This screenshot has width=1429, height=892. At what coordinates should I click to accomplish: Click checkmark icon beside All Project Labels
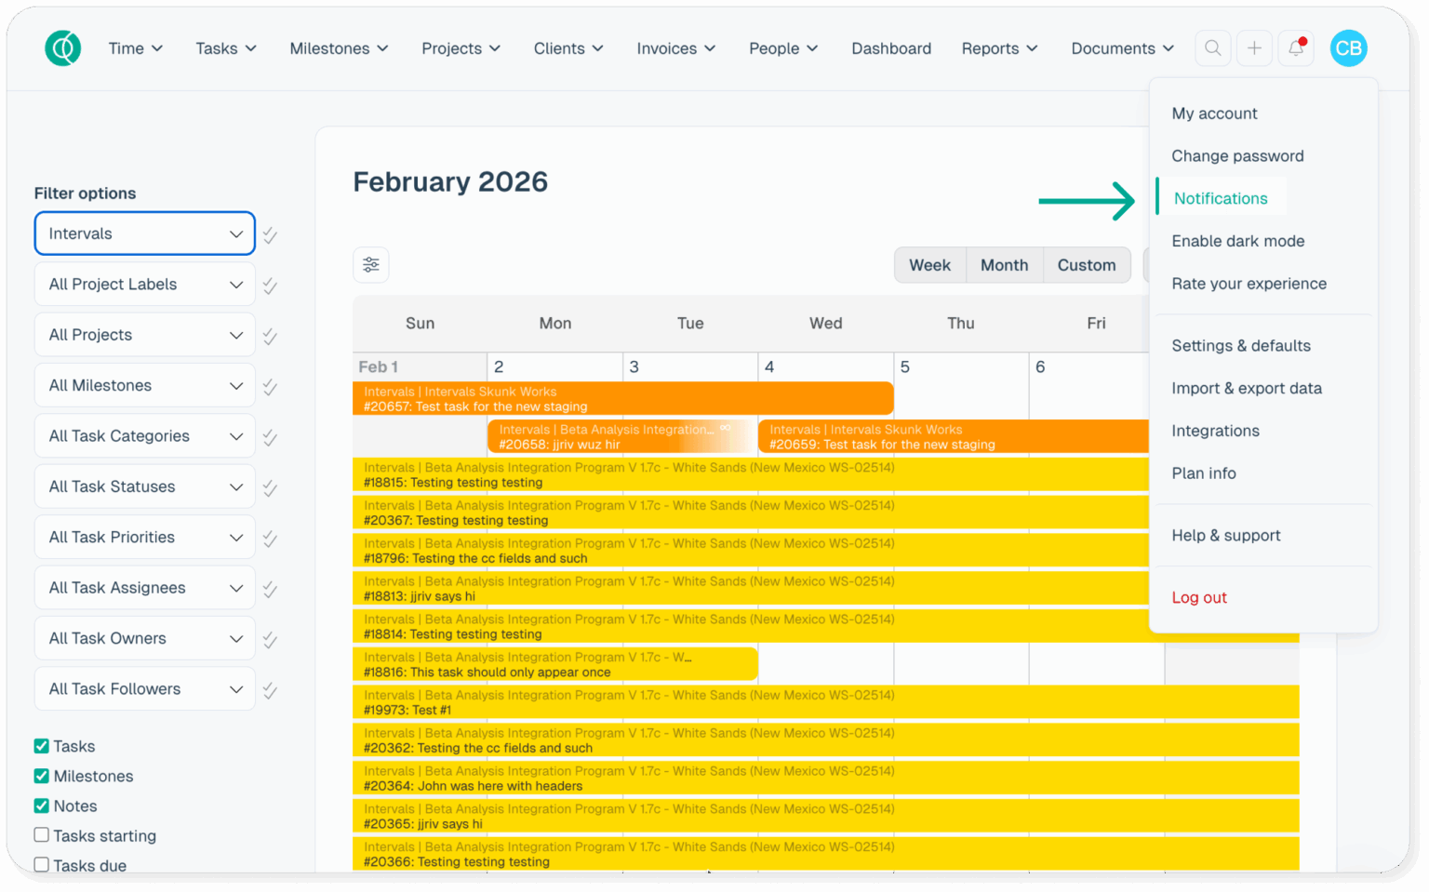[x=270, y=286]
